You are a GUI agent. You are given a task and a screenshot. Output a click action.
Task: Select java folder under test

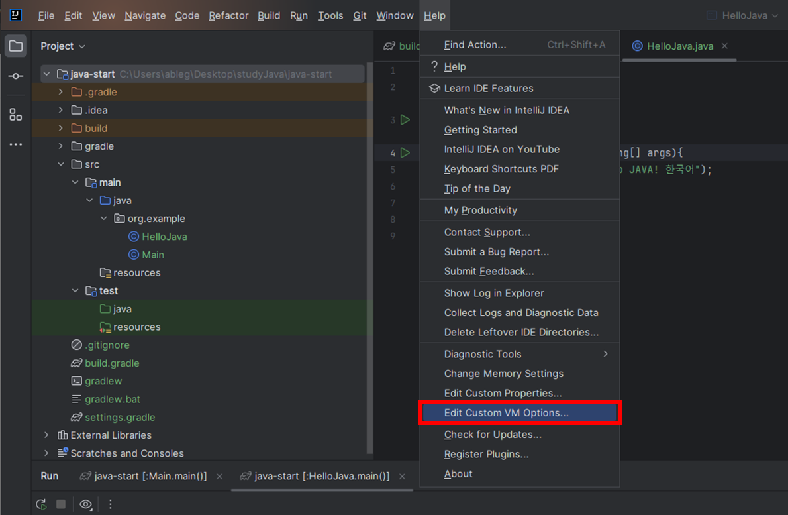point(116,309)
